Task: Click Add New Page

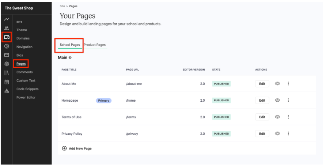Action: click(77, 148)
